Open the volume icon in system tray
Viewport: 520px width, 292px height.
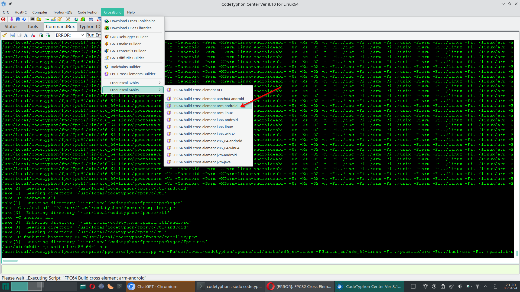click(x=460, y=286)
